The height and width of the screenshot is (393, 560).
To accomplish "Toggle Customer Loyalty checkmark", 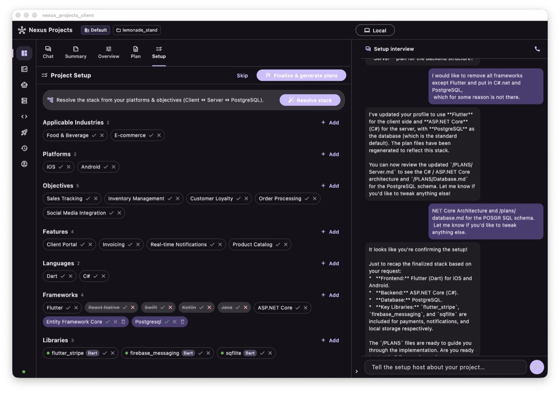I will tap(238, 199).
